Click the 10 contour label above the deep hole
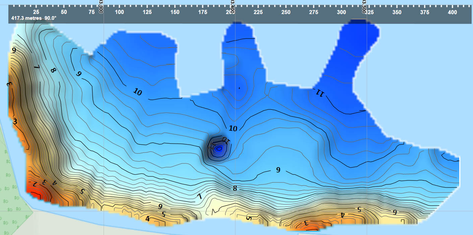The width and height of the screenshot is (473, 235). point(233,128)
